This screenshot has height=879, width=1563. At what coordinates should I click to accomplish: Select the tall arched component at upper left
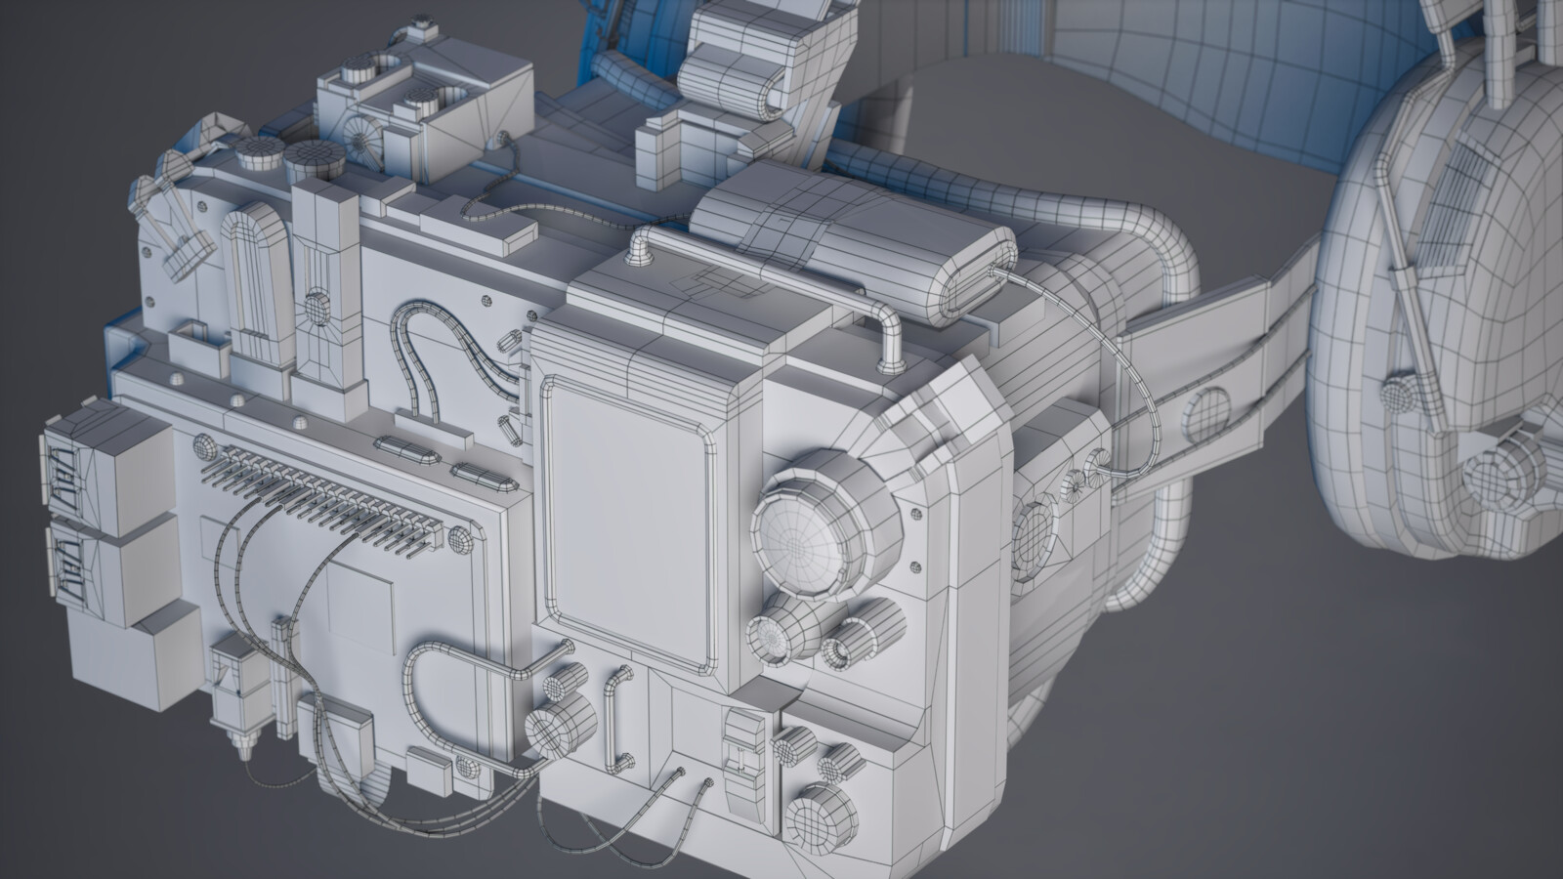(257, 283)
